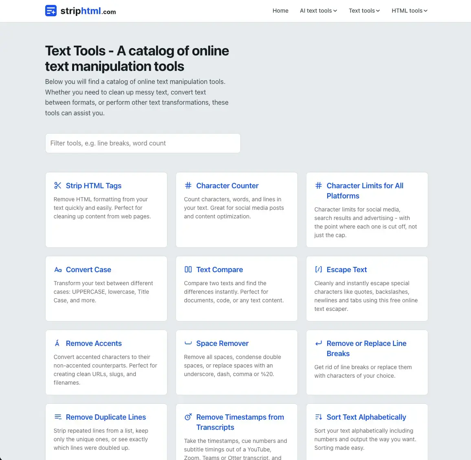Click the accented A icon beside Remove Accents
The width and height of the screenshot is (471, 460).
[57, 343]
